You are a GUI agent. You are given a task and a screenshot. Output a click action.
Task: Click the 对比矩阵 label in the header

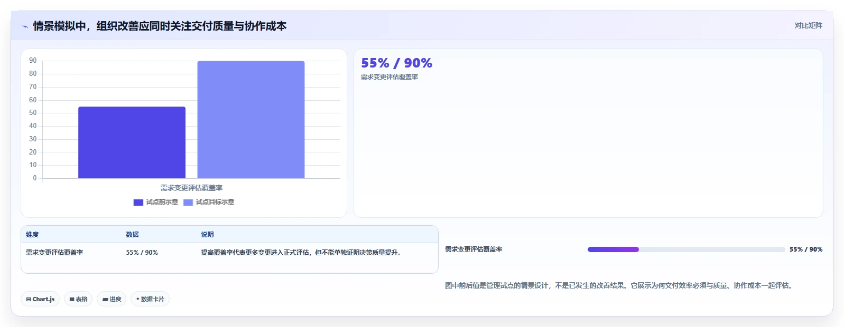[808, 25]
